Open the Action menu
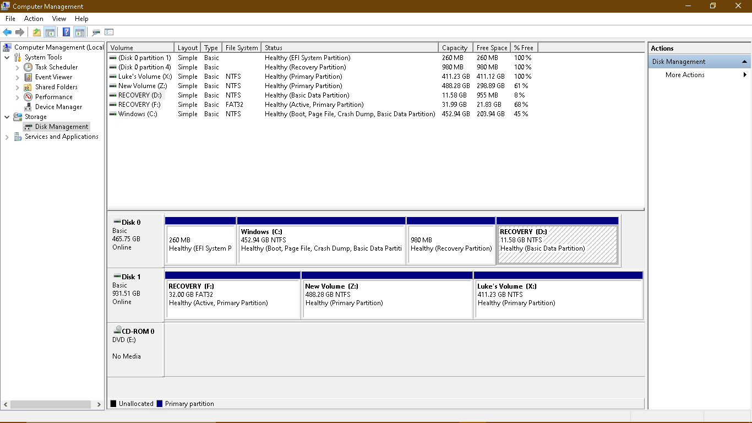 (34, 19)
